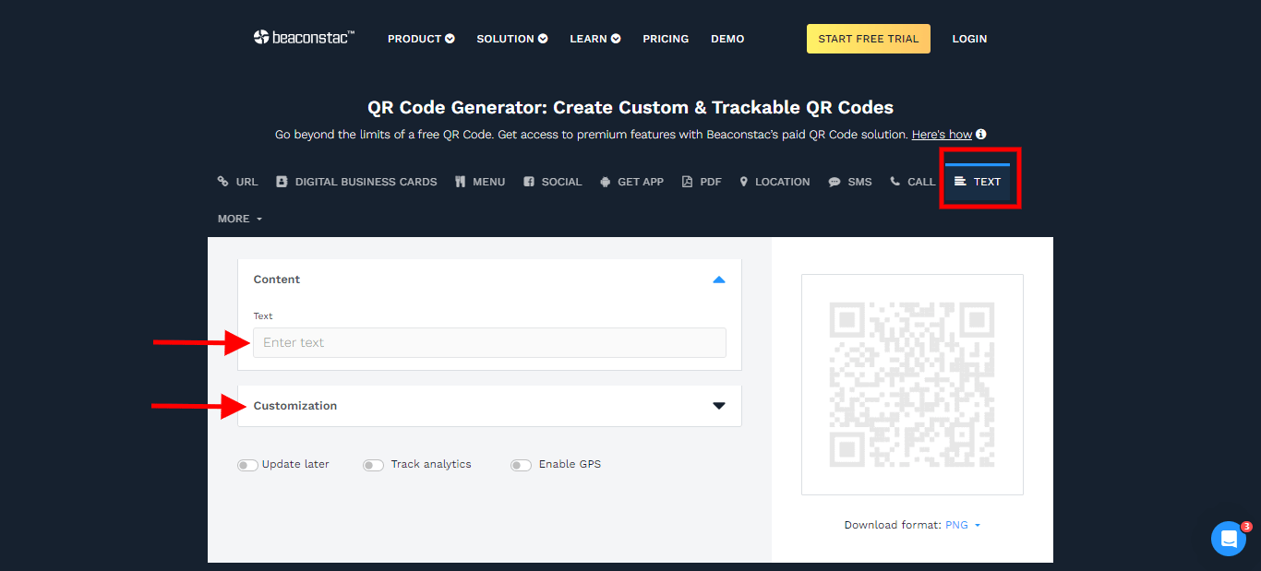This screenshot has width=1261, height=571.
Task: Collapse the Content section
Action: coord(718,280)
